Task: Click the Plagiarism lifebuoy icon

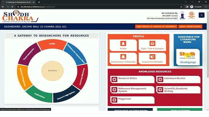Action: (x=114, y=100)
